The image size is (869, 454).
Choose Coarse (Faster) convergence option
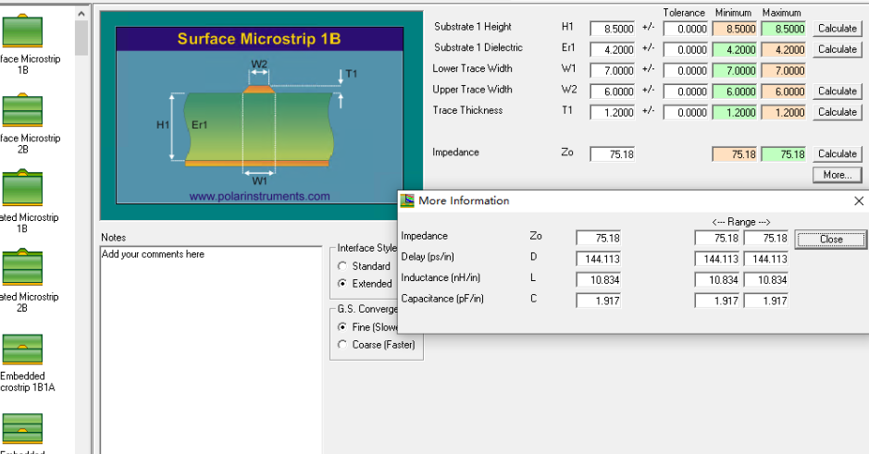342,345
